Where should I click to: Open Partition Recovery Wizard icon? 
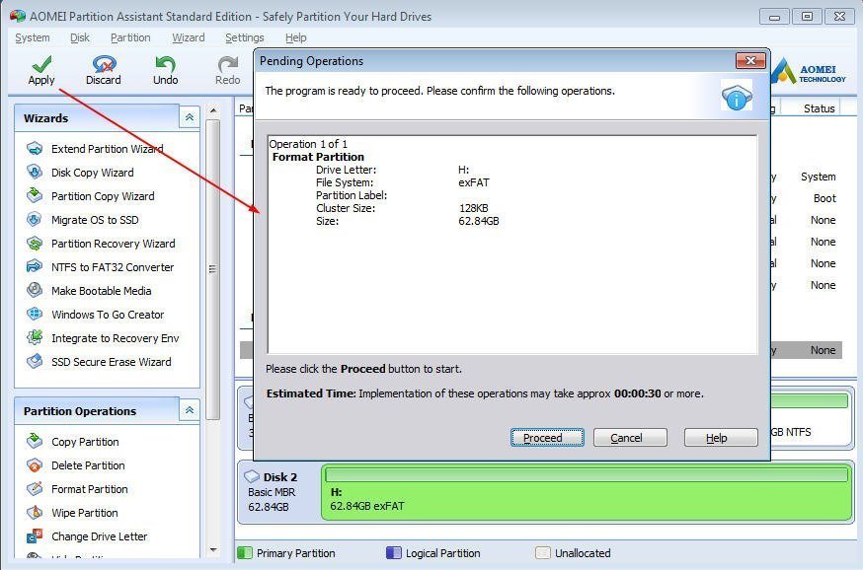coord(35,243)
